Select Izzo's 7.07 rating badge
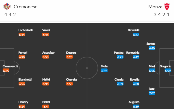This screenshot has width=174, height=109. click(x=152, y=93)
